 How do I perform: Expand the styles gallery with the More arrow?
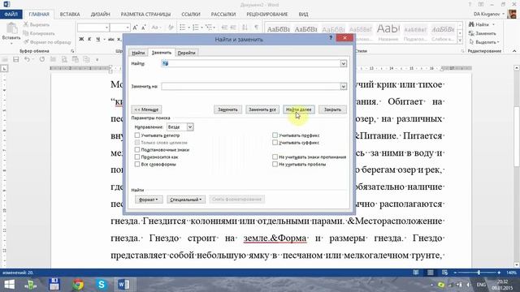tap(460, 41)
